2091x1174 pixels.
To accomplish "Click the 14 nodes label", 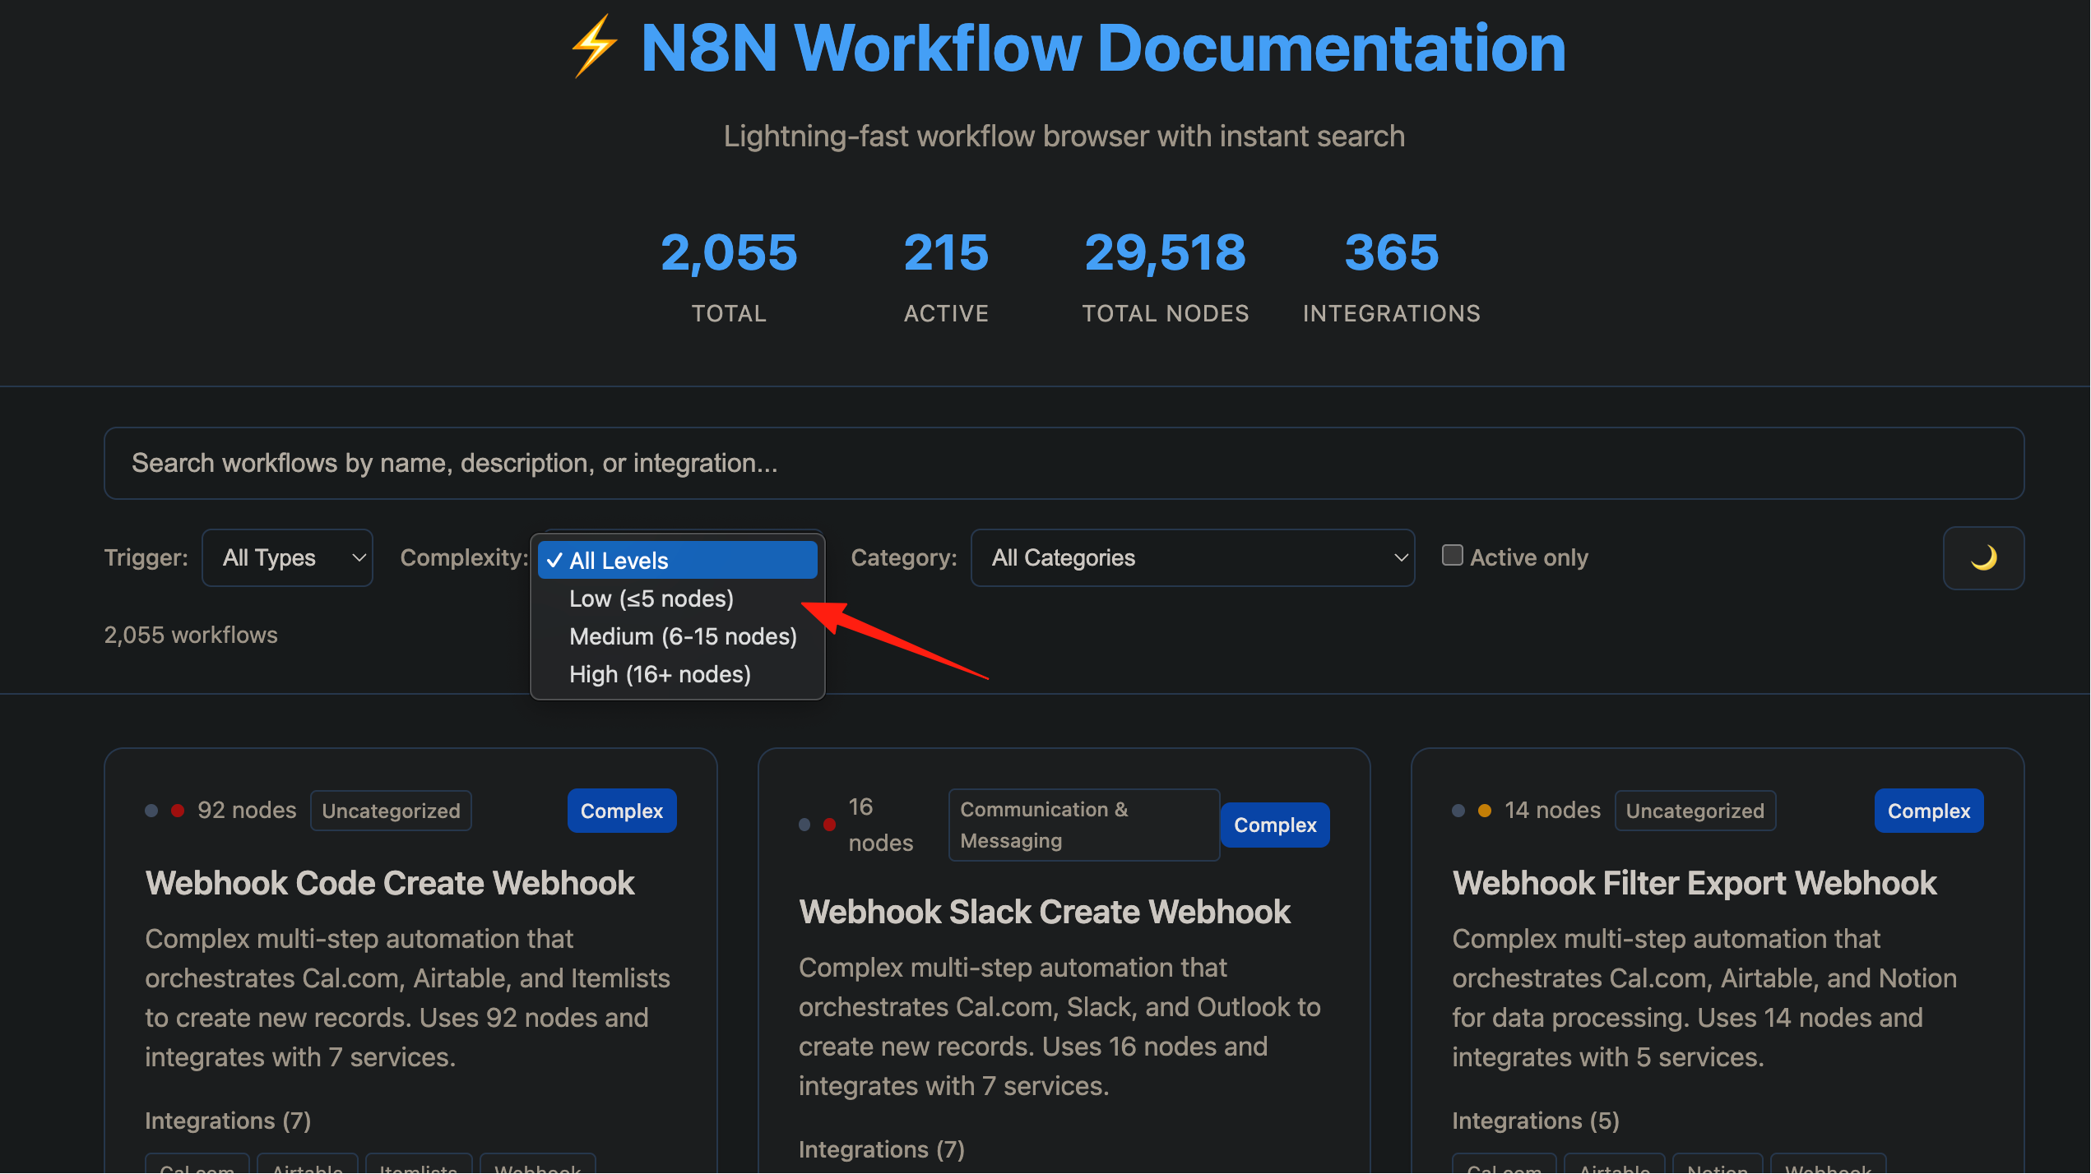I will pos(1553,811).
